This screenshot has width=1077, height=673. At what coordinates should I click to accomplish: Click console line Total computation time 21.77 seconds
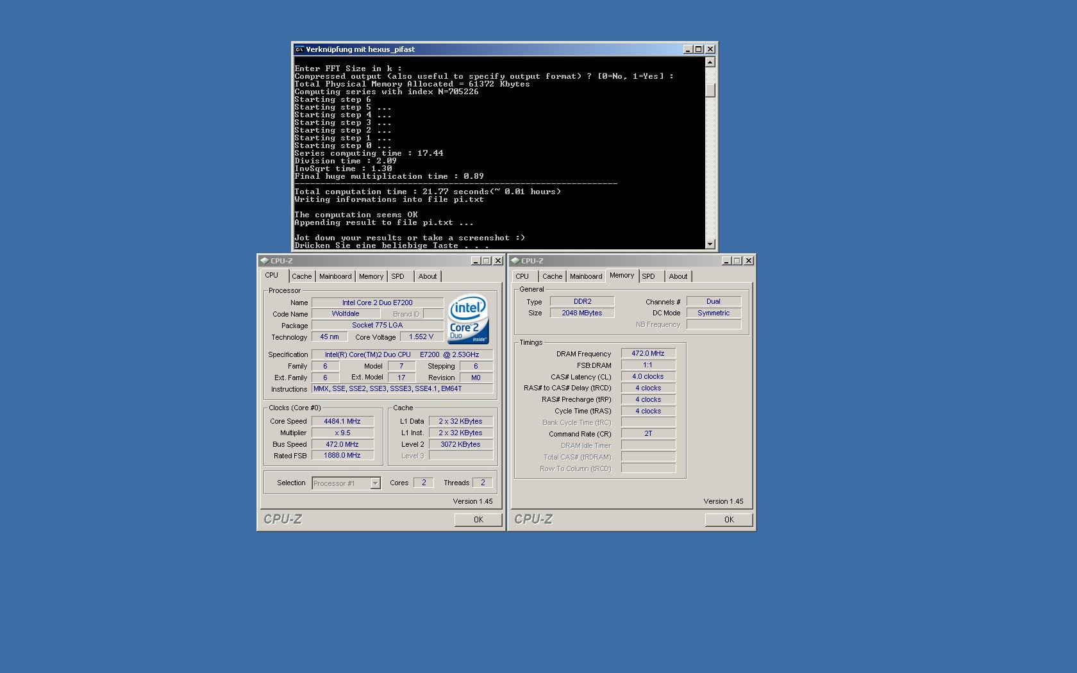(x=428, y=192)
